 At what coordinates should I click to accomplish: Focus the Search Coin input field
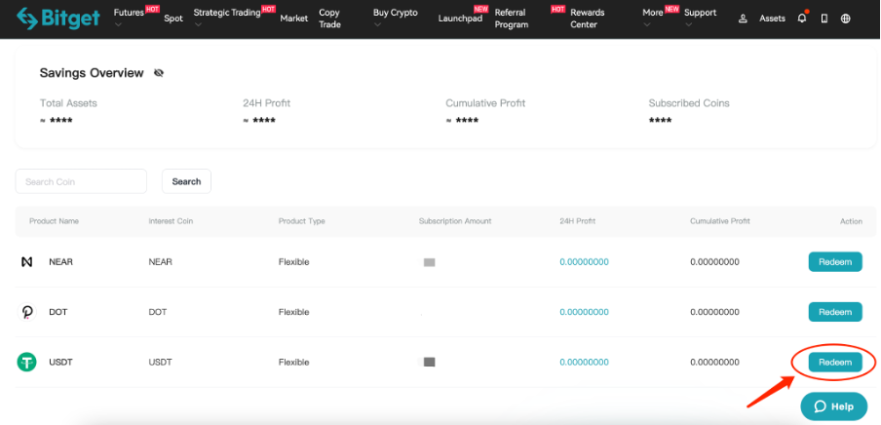point(82,181)
